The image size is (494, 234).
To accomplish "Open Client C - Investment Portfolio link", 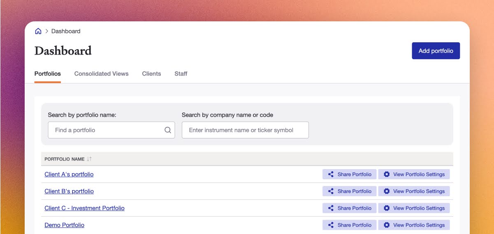I will (84, 208).
